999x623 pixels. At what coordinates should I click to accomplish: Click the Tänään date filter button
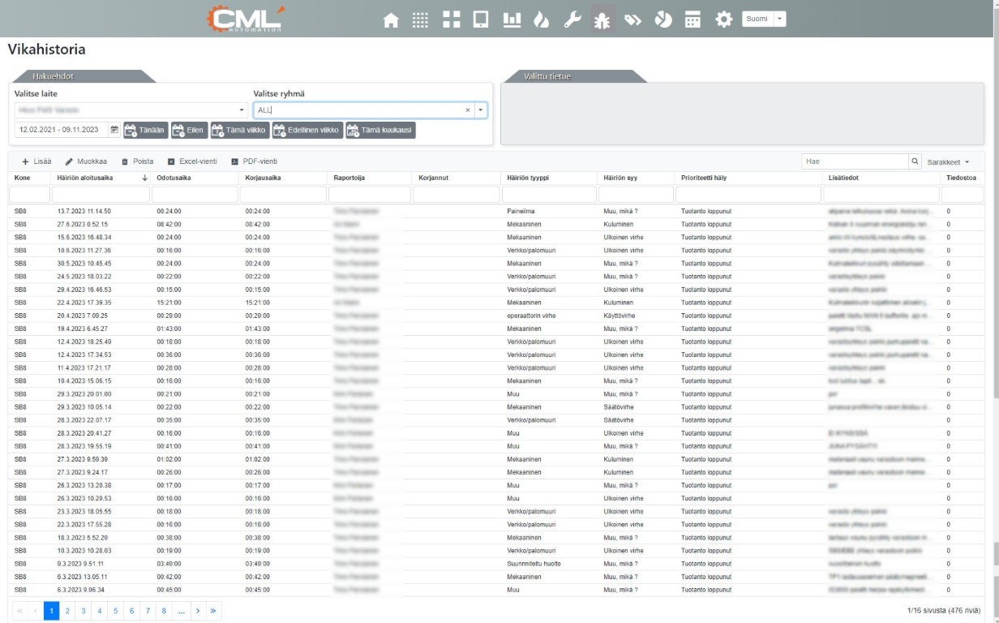click(x=145, y=130)
